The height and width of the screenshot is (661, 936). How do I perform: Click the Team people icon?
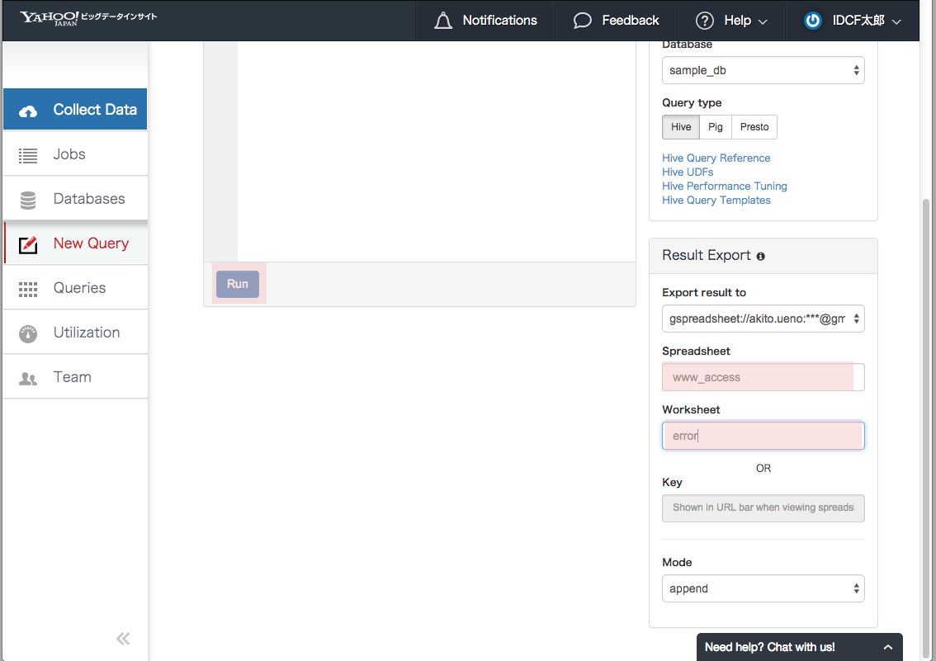coord(27,378)
